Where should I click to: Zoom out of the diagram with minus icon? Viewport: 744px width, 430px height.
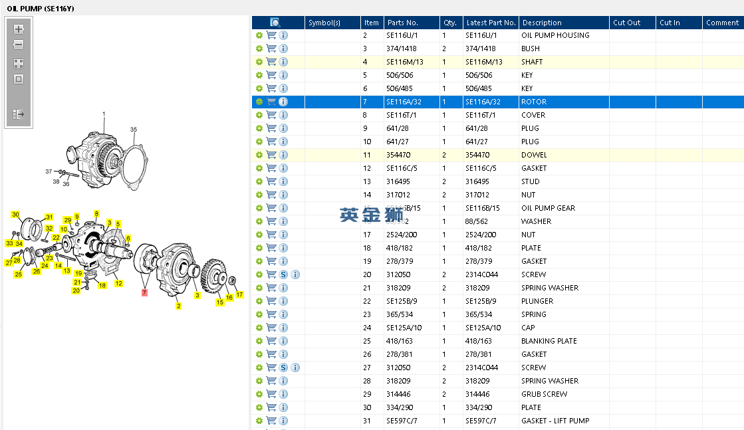[19, 45]
